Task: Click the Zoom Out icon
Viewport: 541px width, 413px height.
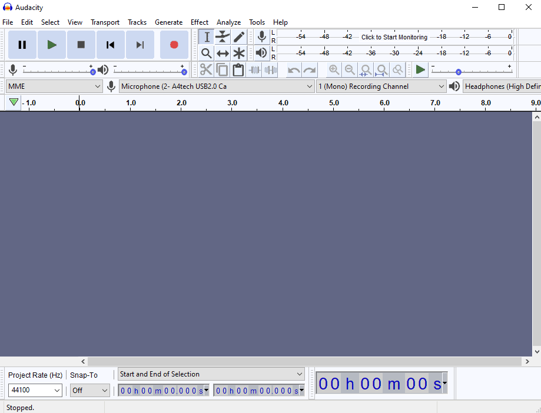Action: [x=350, y=70]
